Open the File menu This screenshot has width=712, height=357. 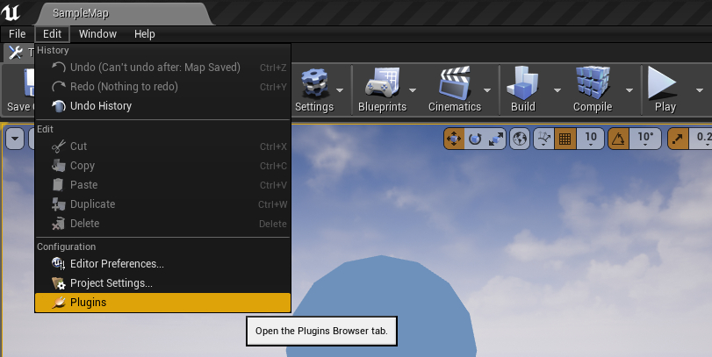18,34
